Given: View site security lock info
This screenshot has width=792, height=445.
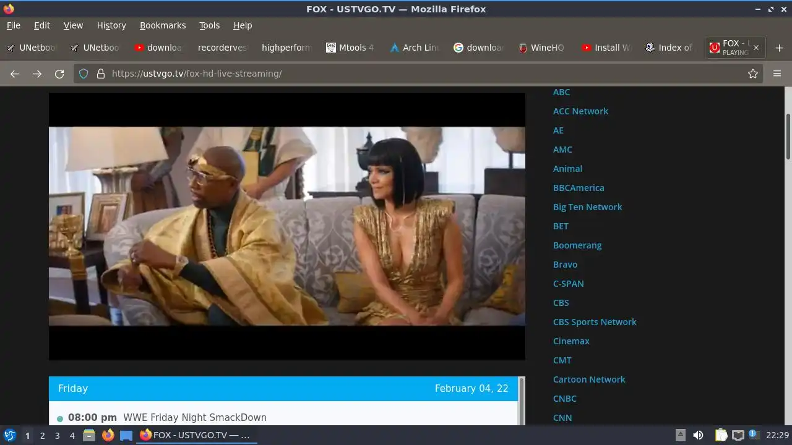Looking at the screenshot, I should tap(101, 74).
